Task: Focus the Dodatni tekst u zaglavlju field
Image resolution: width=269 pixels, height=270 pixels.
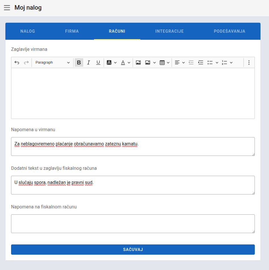Action: tap(133, 185)
